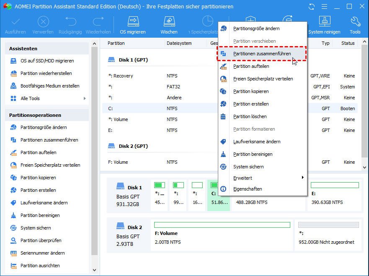Click sidebar scrollbar up arrow
Image resolution: width=369 pixels, height=276 pixels.
(94, 44)
